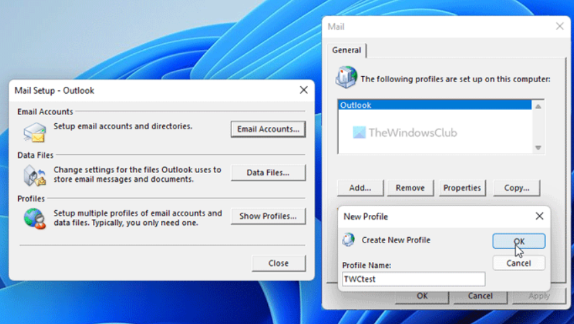Image resolution: width=574 pixels, height=324 pixels.
Task: Confirm the new profile with OK
Action: [x=519, y=241]
